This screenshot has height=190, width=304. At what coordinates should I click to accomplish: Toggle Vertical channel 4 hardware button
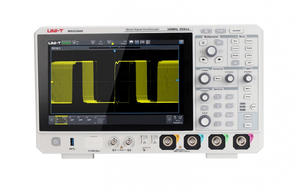point(218,124)
